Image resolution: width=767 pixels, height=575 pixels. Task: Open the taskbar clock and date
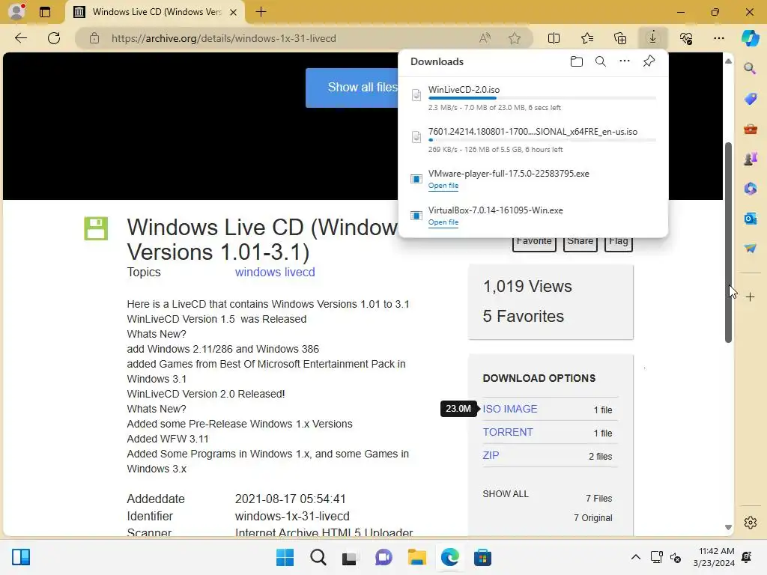pos(715,557)
